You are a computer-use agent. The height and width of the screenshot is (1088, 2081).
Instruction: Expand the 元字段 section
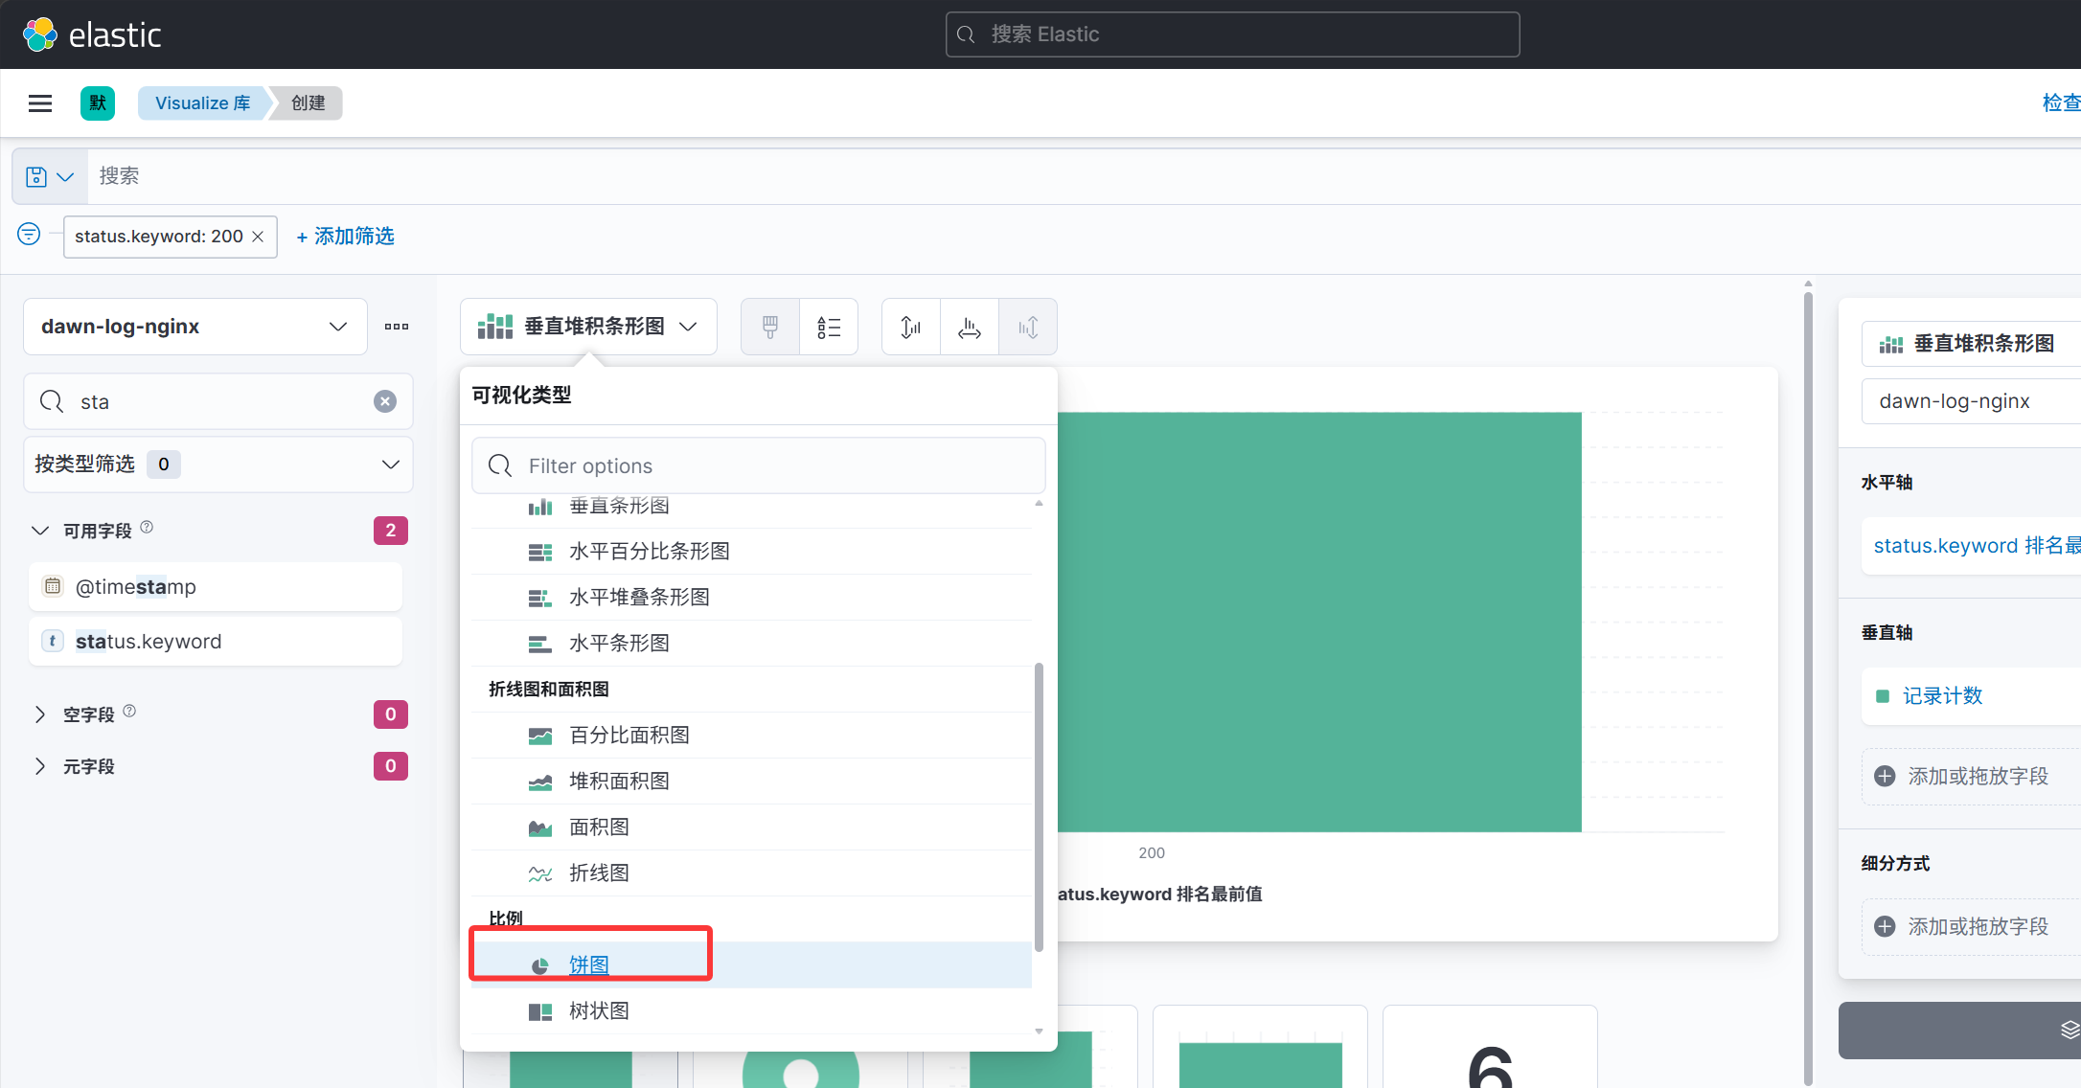pos(40,766)
